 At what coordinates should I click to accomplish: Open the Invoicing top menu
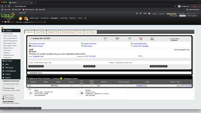point(63,18)
